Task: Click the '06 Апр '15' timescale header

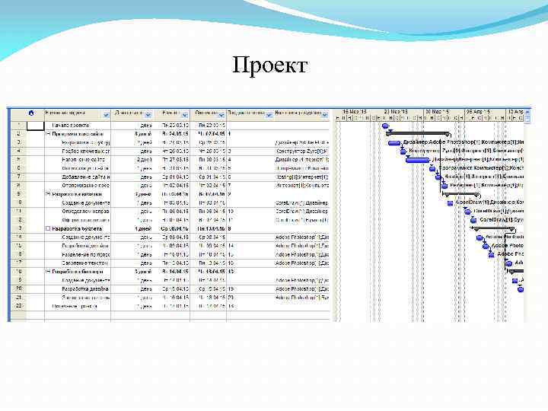Action: point(478,112)
